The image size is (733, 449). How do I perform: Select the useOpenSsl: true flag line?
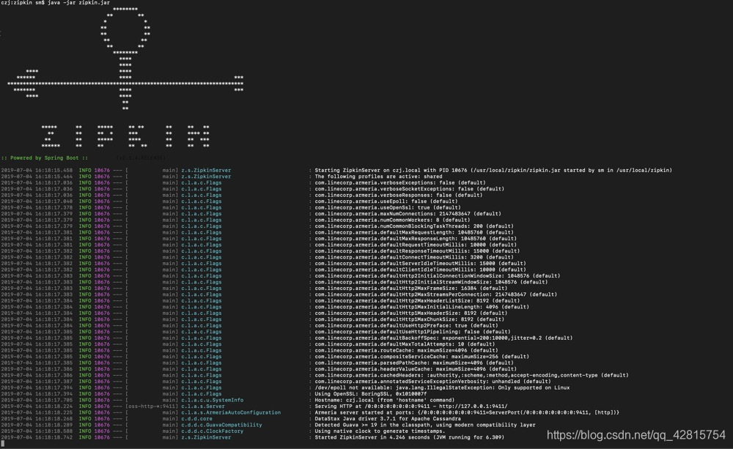click(388, 207)
